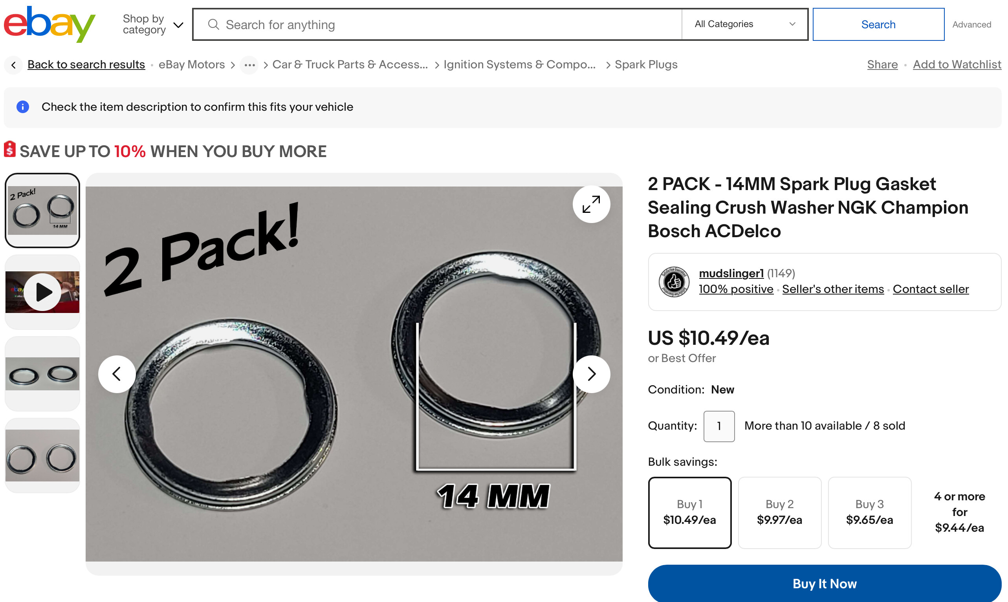Play the product video thumbnail

point(42,292)
